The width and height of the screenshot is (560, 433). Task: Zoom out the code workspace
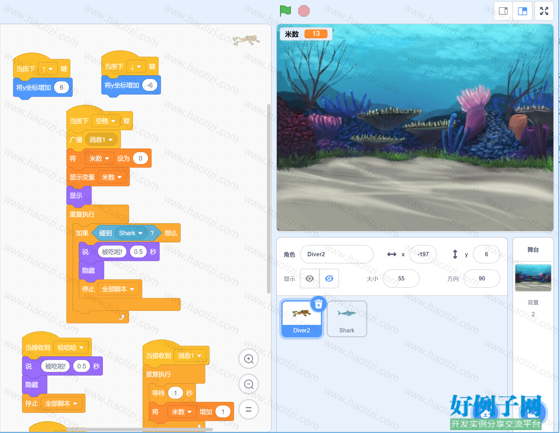(249, 384)
